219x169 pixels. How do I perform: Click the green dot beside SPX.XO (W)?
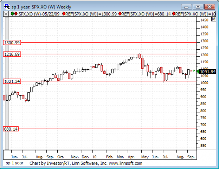point(12,14)
